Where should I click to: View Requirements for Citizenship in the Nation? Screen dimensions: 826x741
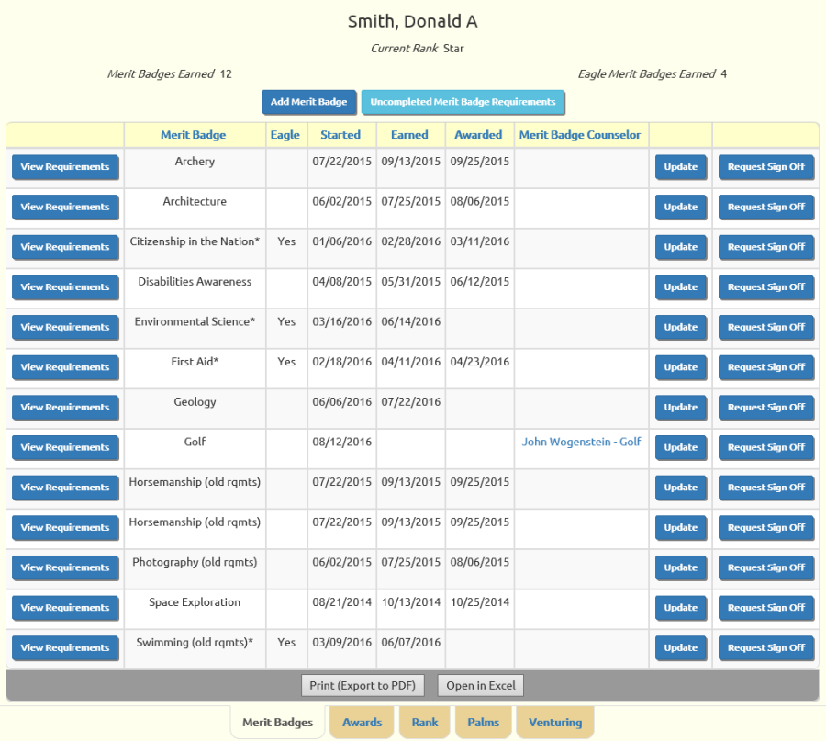pos(65,247)
